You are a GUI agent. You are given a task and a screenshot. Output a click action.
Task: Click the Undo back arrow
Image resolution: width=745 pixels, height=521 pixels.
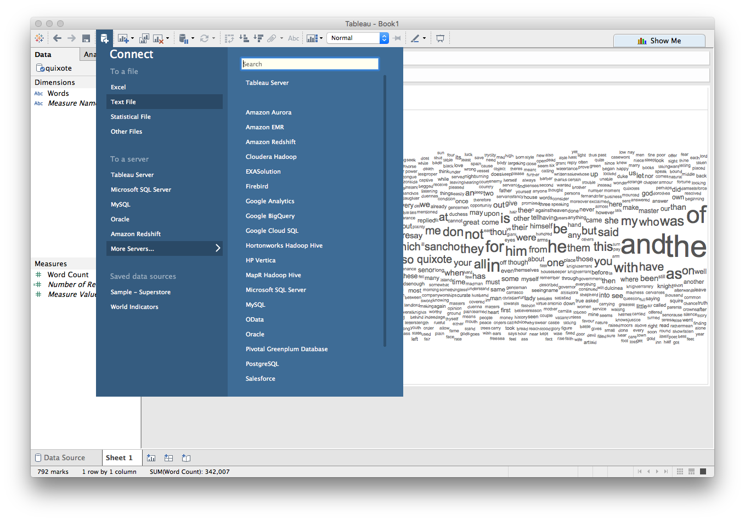pos(57,38)
